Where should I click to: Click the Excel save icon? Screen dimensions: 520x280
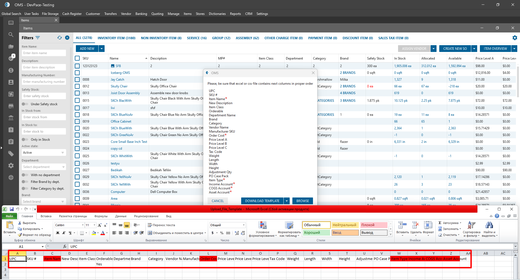[12, 209]
